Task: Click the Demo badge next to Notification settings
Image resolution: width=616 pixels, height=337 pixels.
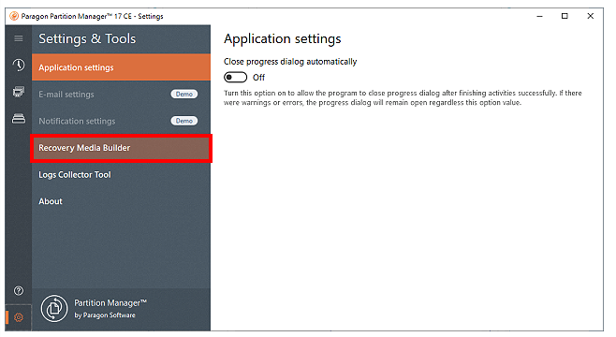Action: [x=184, y=121]
